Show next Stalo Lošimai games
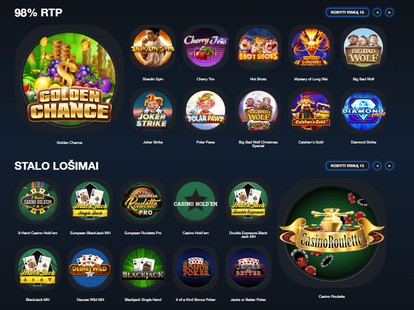Image resolution: width=414 pixels, height=310 pixels. (389, 166)
